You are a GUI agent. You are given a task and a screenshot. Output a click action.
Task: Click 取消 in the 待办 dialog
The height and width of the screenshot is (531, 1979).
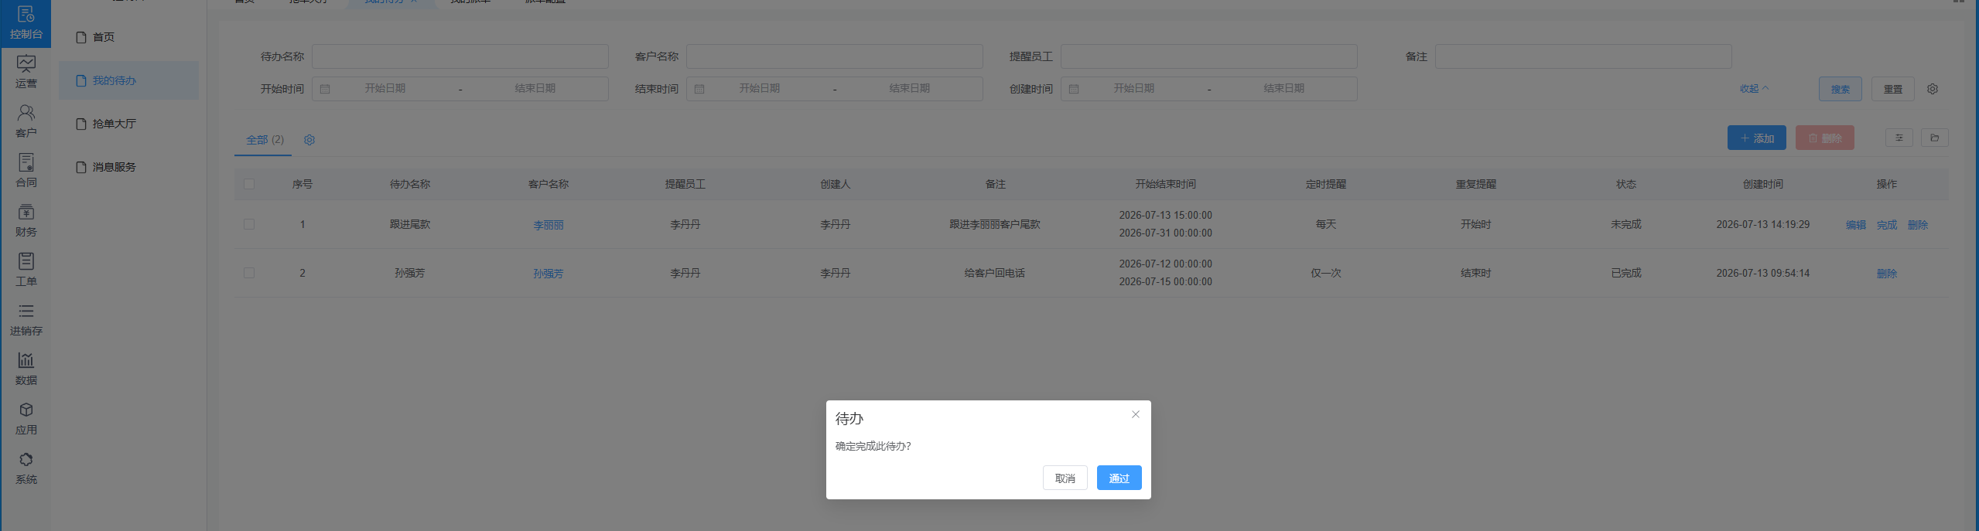(x=1065, y=478)
